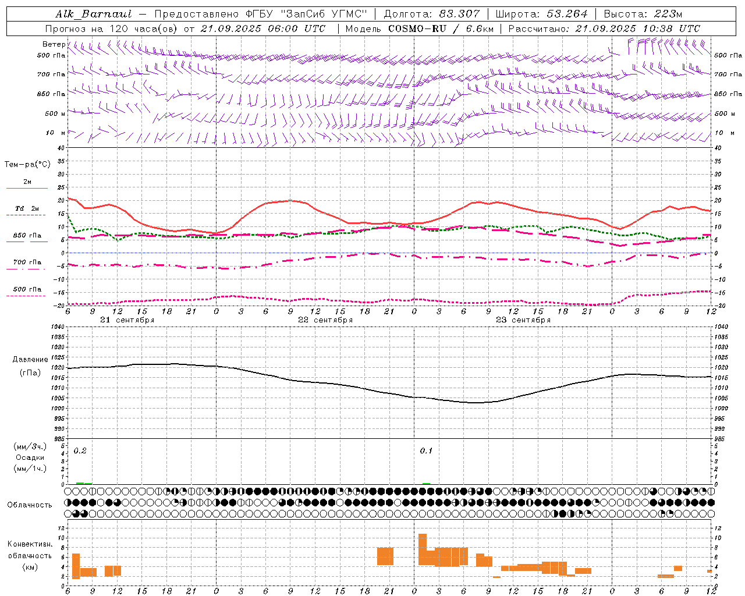Click the Тем-ра(°C) axis label
The image size is (745, 596).
(x=27, y=165)
